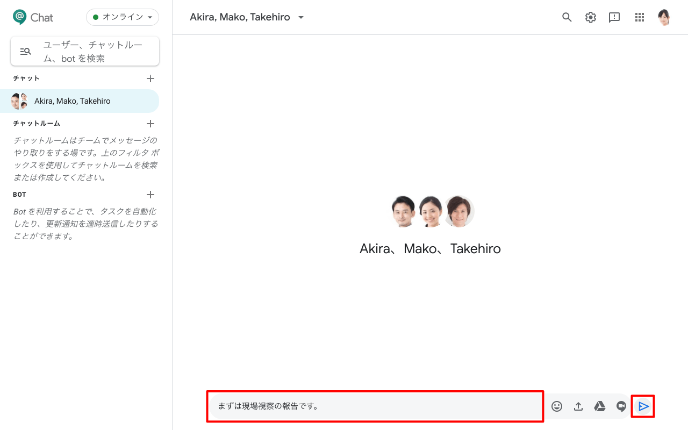Open the emoji picker
This screenshot has height=430, width=688.
557,406
